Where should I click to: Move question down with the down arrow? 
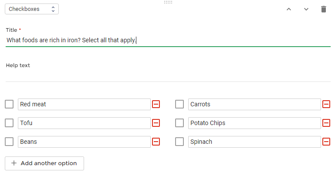coord(306,9)
